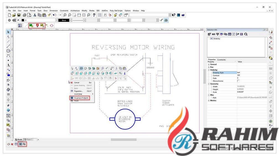The image size is (279, 156).
Task: Click the Zoom In magnifier icon
Action: click(65, 15)
